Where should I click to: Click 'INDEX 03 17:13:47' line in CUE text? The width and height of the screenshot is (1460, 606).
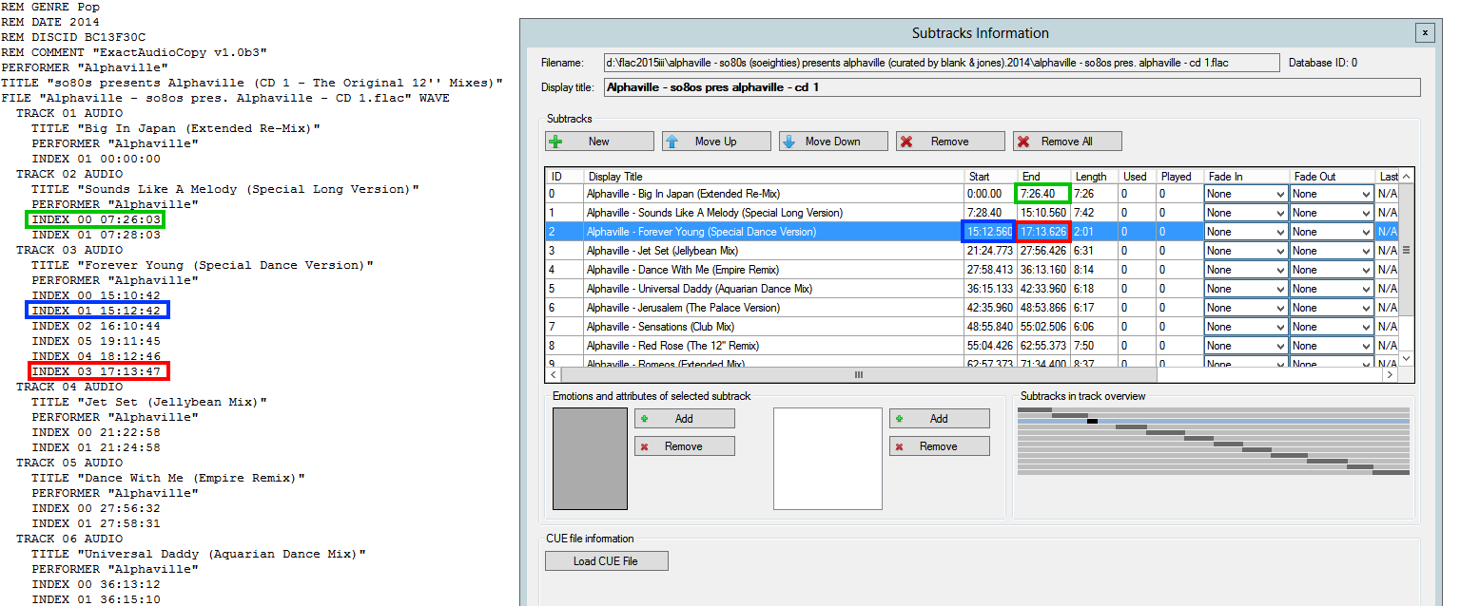96,371
